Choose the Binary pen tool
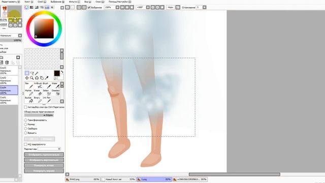Image resolution: width=325 pixels, height=183 pixels. point(38,100)
